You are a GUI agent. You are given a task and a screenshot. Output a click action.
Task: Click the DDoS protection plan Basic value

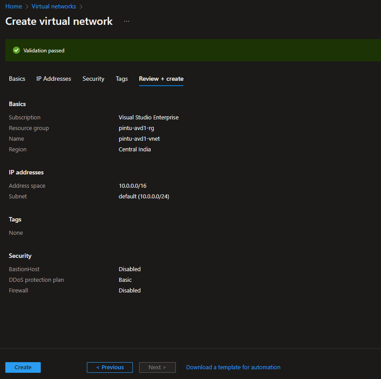125,280
